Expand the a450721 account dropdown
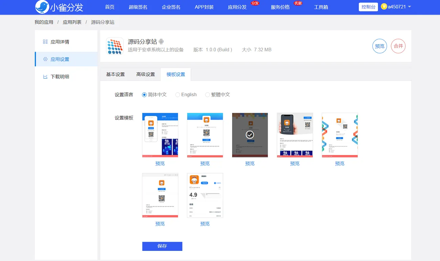The image size is (440, 261). (410, 7)
